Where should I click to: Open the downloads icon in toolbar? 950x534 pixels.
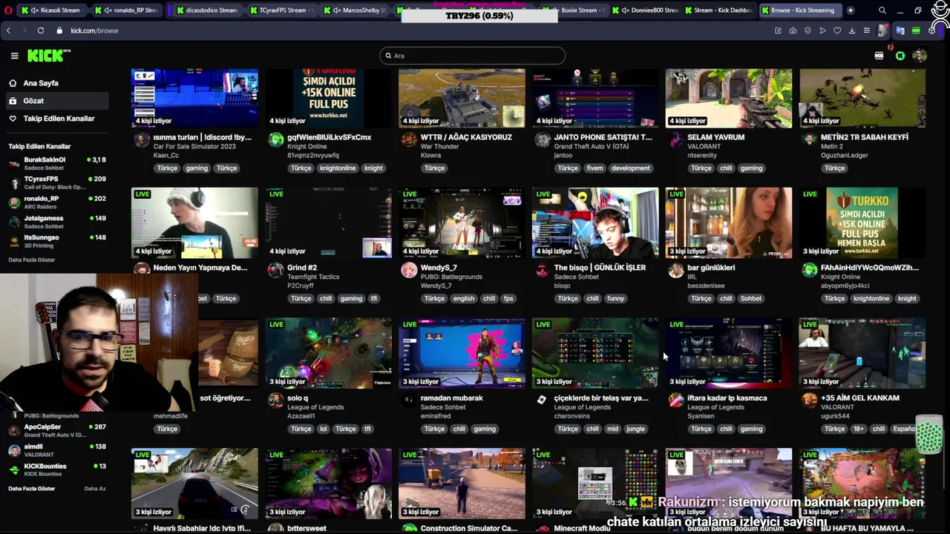point(852,30)
